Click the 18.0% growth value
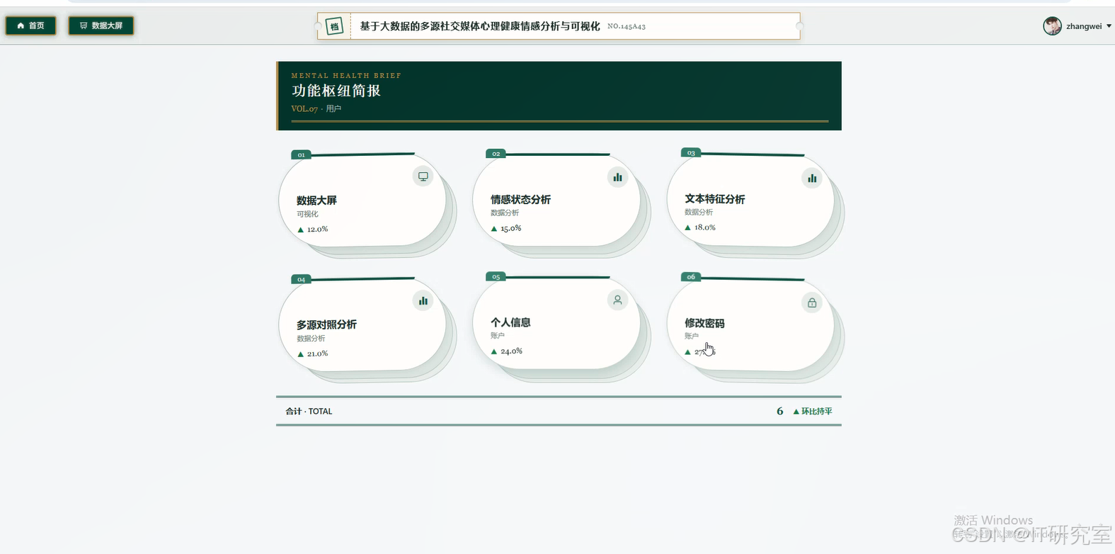1115x554 pixels. tap(704, 227)
